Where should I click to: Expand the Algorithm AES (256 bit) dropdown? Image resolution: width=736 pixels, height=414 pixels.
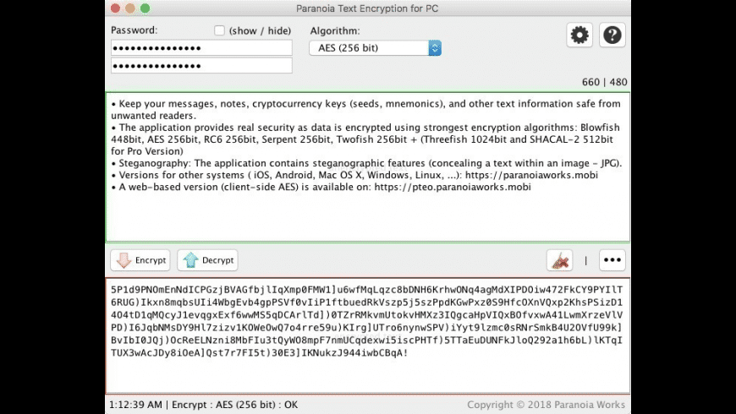[x=376, y=48]
